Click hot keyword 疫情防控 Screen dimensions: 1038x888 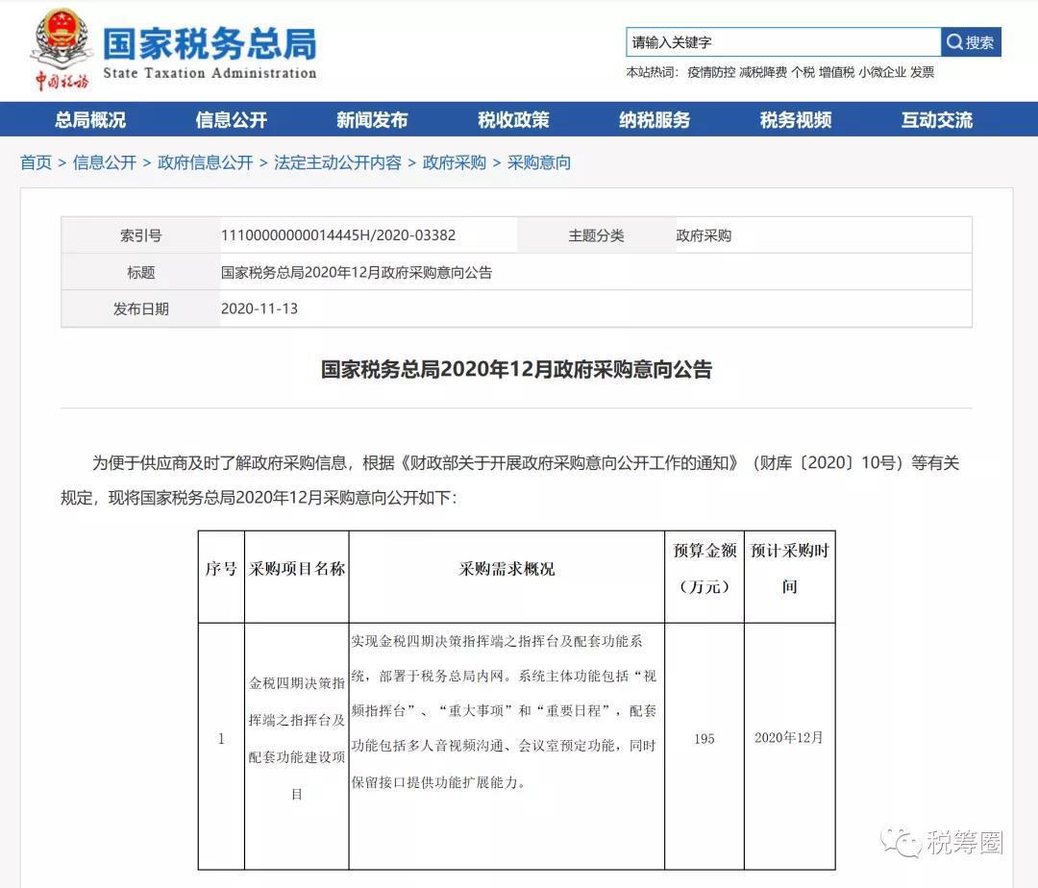(711, 72)
